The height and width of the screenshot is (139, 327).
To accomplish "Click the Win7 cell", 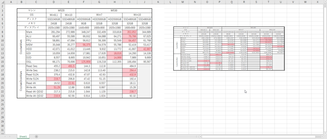I will (99, 15).
